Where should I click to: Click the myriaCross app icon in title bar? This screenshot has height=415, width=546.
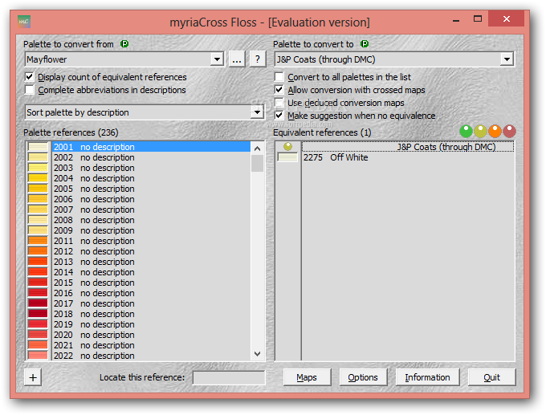[24, 22]
